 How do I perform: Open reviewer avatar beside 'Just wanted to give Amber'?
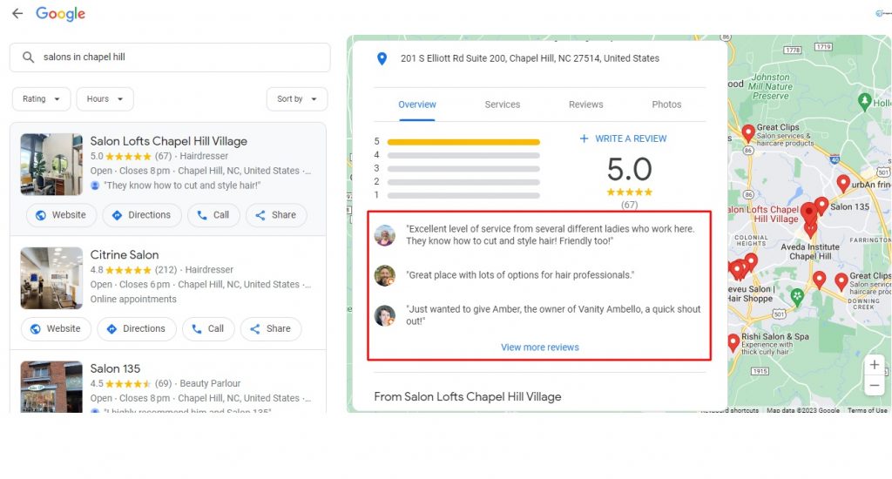tap(385, 316)
